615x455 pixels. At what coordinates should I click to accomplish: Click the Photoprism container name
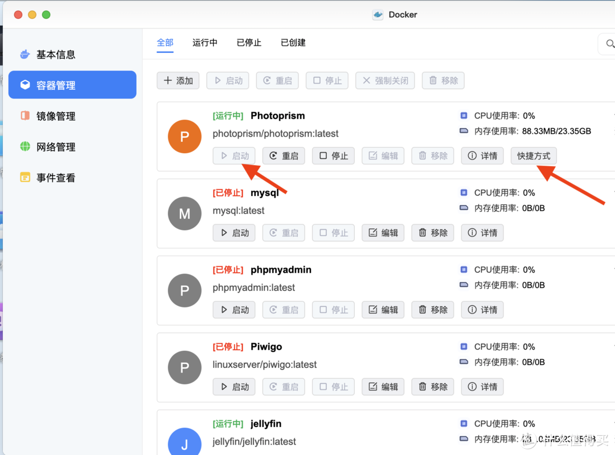click(278, 116)
